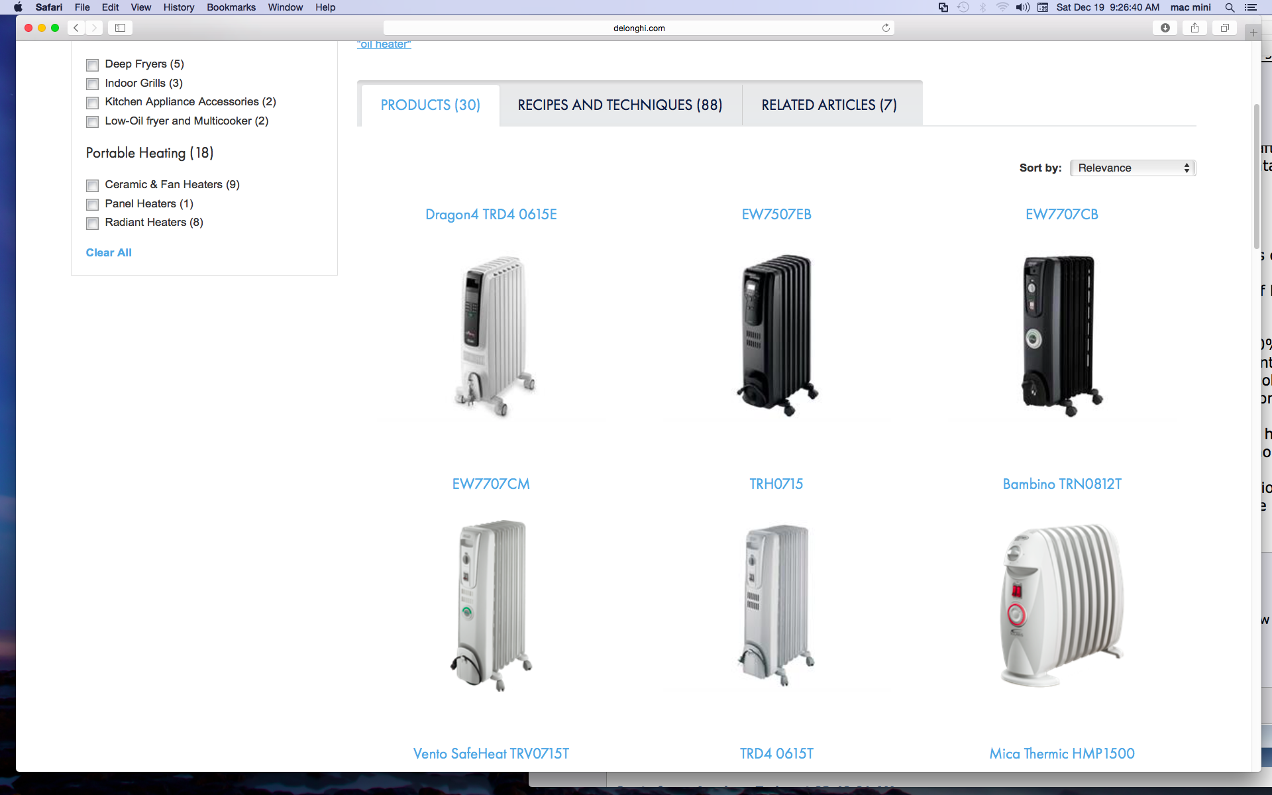Open Time Machine icon in menu bar
Image resolution: width=1272 pixels, height=795 pixels.
(x=963, y=7)
